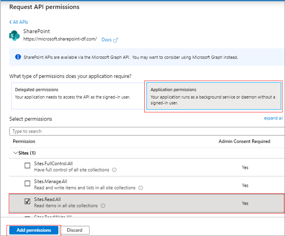
Task: Click the Add permissions button
Action: coord(34,230)
